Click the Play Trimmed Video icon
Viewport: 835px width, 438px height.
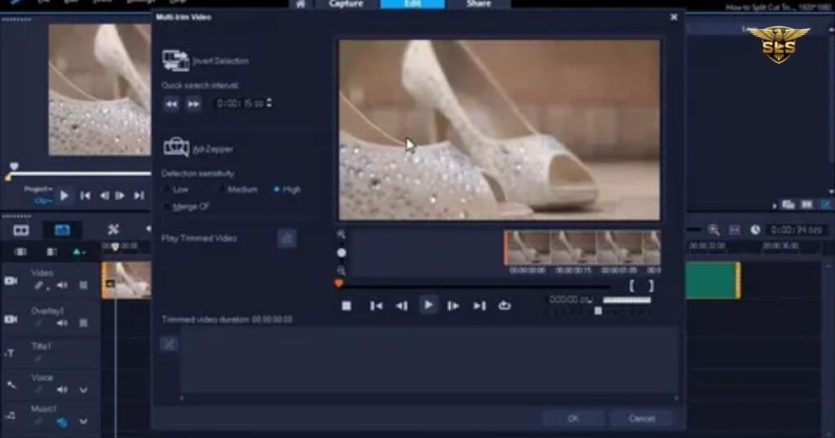click(286, 239)
